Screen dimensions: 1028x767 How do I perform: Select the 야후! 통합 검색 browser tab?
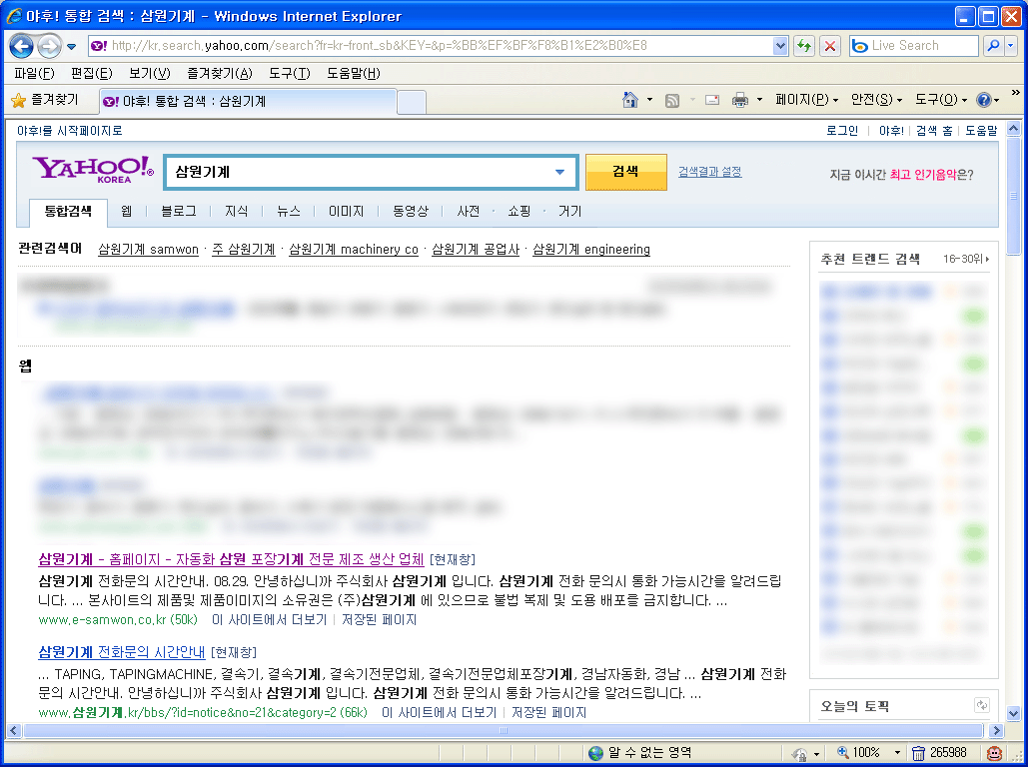point(248,101)
